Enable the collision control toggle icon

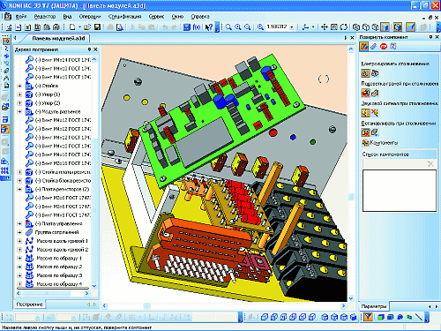tap(365, 73)
